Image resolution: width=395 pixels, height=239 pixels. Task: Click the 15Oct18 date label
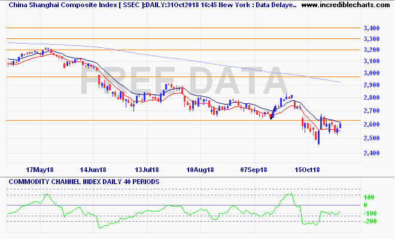tap(309, 169)
